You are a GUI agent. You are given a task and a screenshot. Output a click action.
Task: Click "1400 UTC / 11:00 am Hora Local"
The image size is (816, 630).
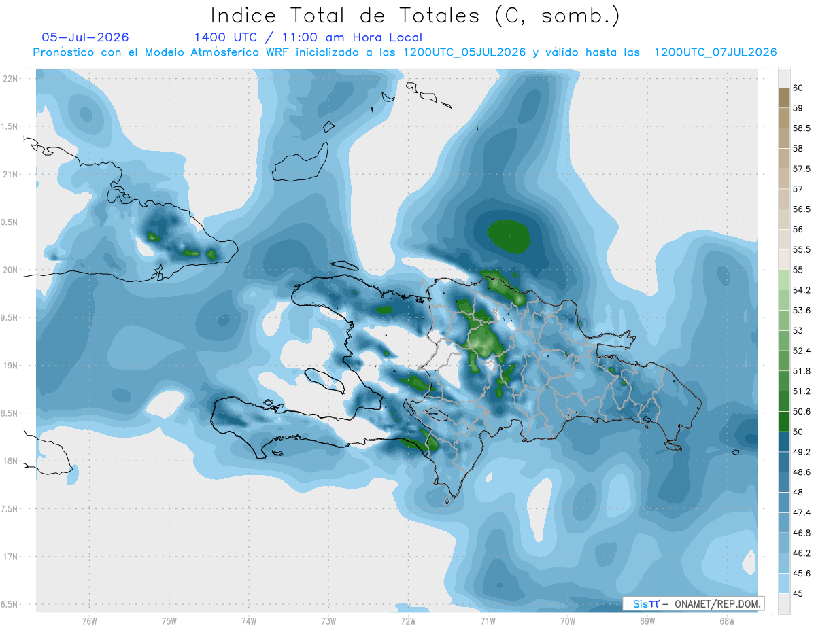308,37
